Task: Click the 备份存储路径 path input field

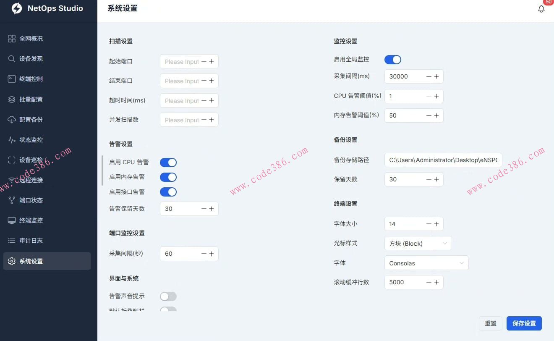Action: click(443, 160)
